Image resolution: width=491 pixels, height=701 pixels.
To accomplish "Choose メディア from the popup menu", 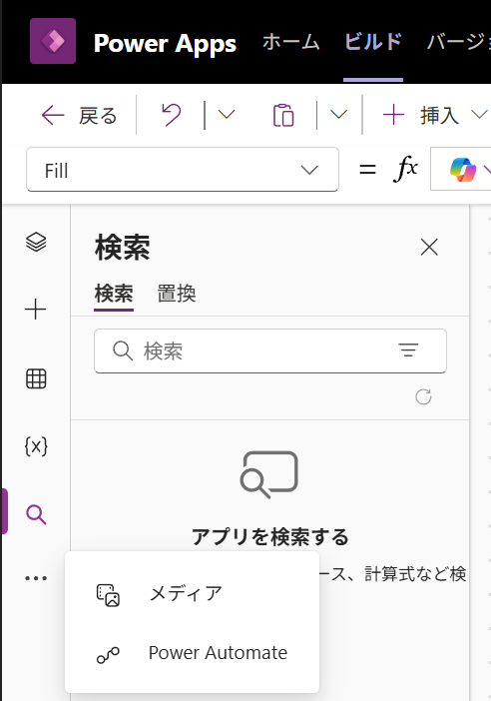I will pyautogui.click(x=193, y=594).
